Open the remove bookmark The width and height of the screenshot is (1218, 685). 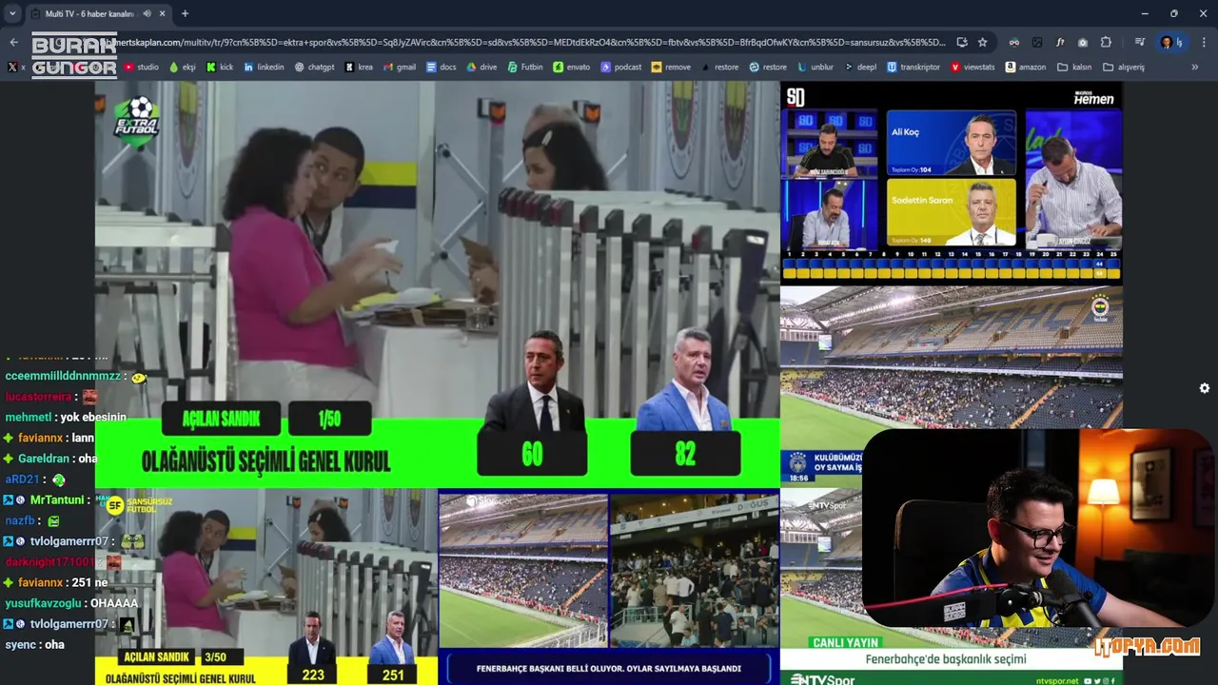(671, 68)
